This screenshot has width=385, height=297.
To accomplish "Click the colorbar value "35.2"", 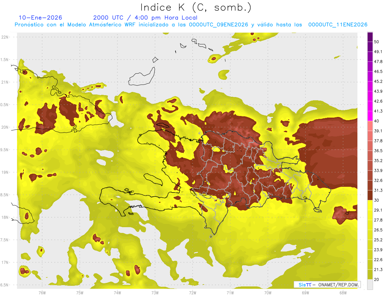I will pyautogui.click(x=378, y=161).
